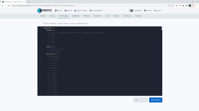199x111 pixels.
Task: Open the Settings tab
Action: coord(138,16)
